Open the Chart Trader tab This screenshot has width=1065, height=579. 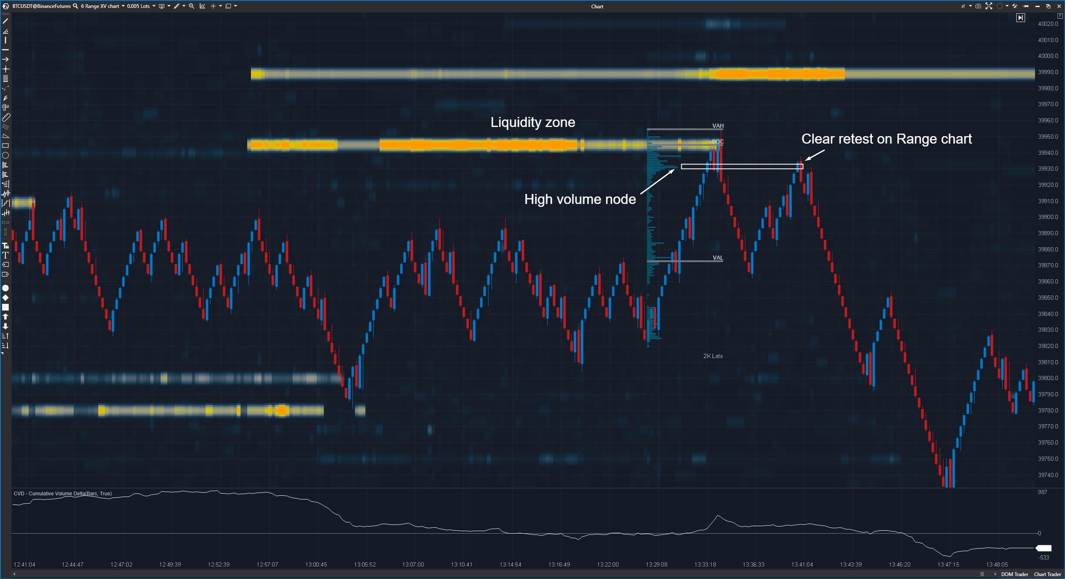1047,574
